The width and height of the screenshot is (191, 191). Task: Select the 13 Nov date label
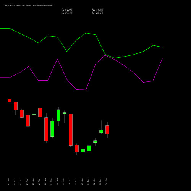point(15,181)
